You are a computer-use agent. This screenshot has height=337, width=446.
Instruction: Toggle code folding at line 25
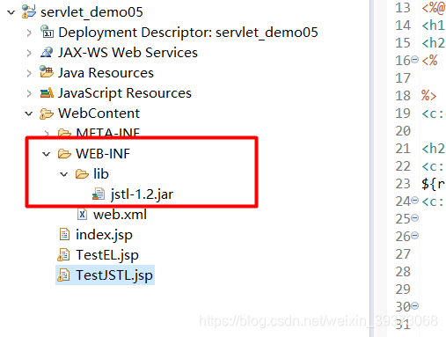[x=414, y=218]
